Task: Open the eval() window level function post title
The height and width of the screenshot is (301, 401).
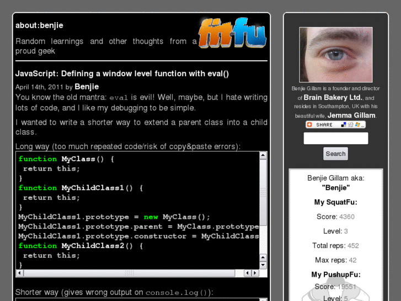Action: pyautogui.click(x=122, y=74)
